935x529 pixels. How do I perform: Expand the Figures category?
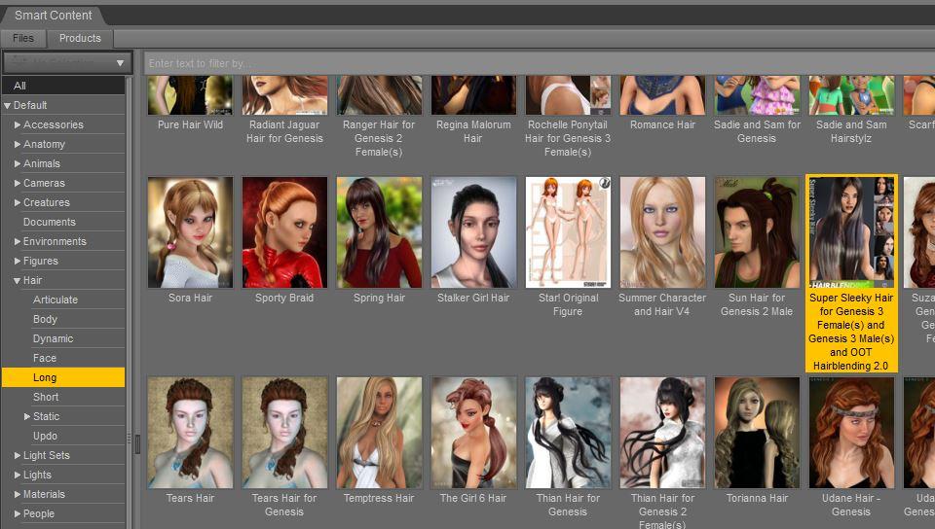click(18, 261)
